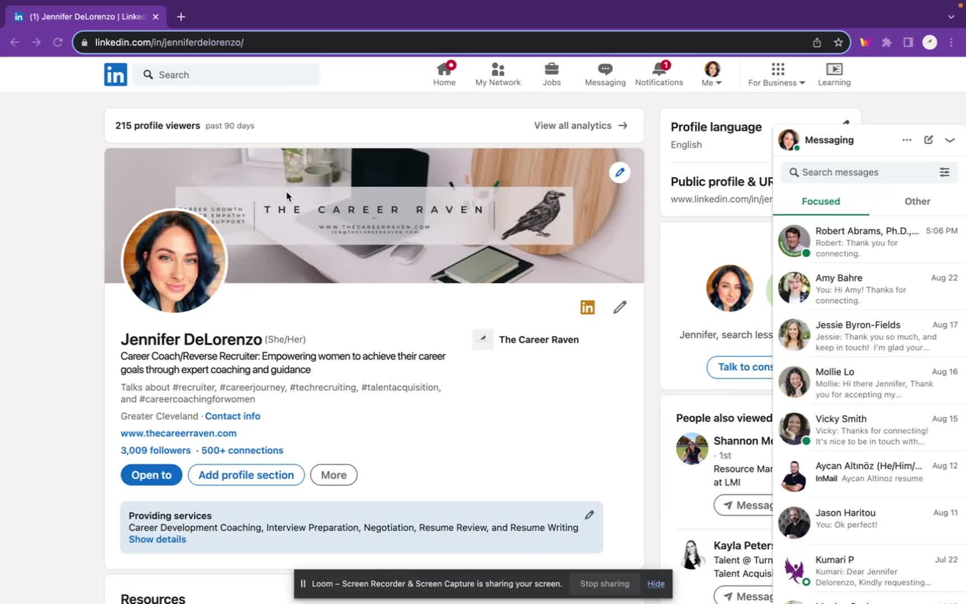Open Vicky Smith conversation
The image size is (966, 604).
(869, 430)
